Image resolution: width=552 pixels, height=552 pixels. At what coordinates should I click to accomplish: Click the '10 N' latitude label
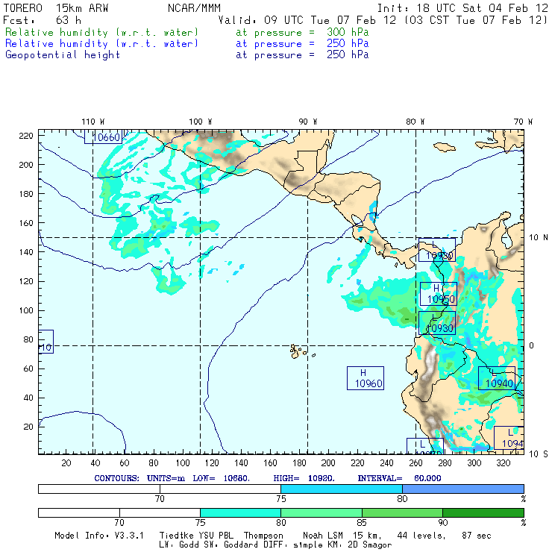[x=539, y=238]
